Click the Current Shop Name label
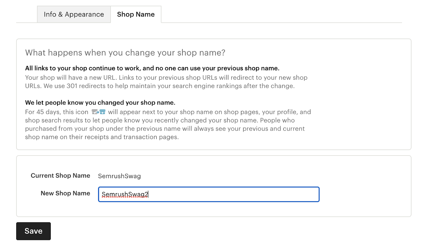This screenshot has height=248, width=425. click(x=60, y=176)
